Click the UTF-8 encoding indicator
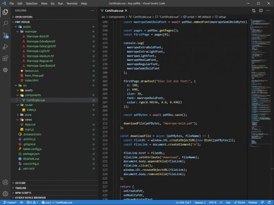This screenshot has height=205, width=274. pos(213,202)
